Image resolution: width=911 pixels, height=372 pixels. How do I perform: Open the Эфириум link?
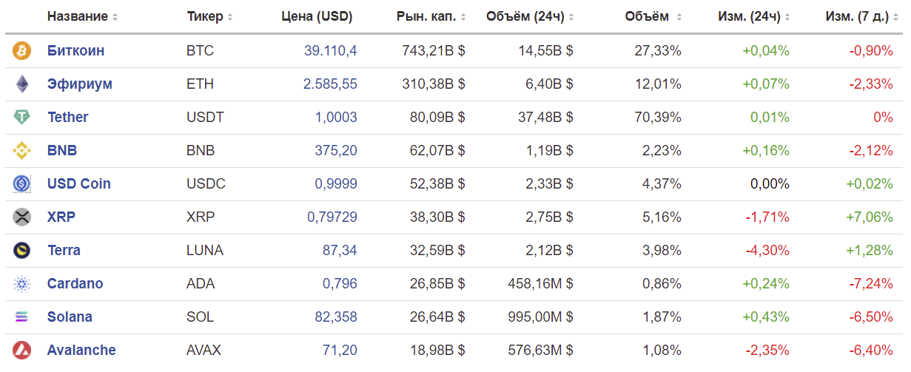(80, 84)
